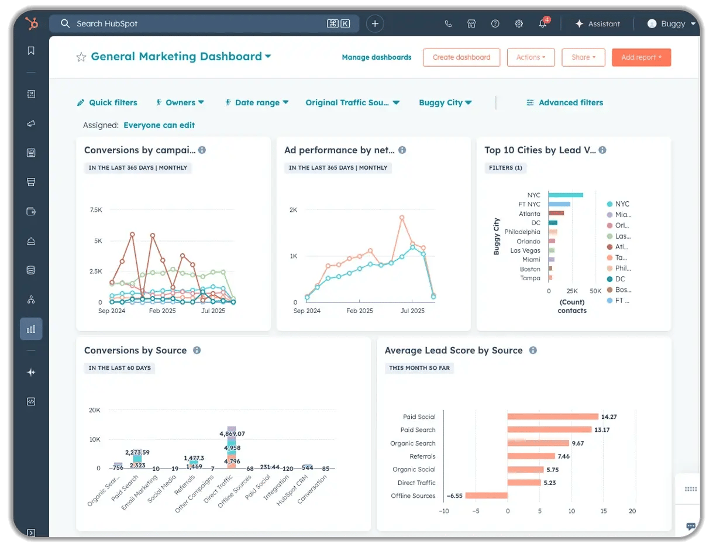The height and width of the screenshot is (547, 713).
Task: Open the Manage dashboards menu item
Action: [x=376, y=57]
